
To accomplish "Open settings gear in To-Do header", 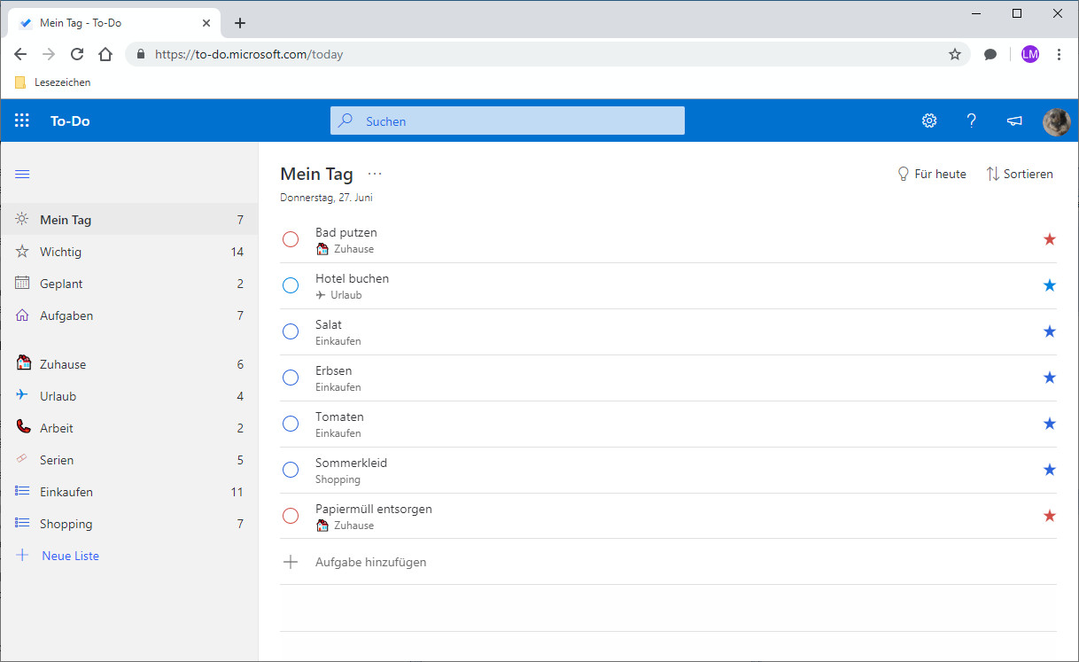I will pyautogui.click(x=929, y=121).
